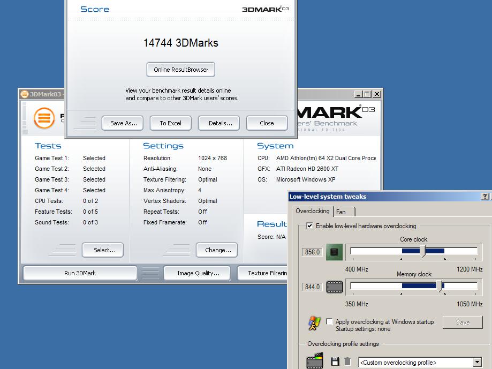Click the CPU Tests 0 of 2 value
492x369 pixels.
90,201
